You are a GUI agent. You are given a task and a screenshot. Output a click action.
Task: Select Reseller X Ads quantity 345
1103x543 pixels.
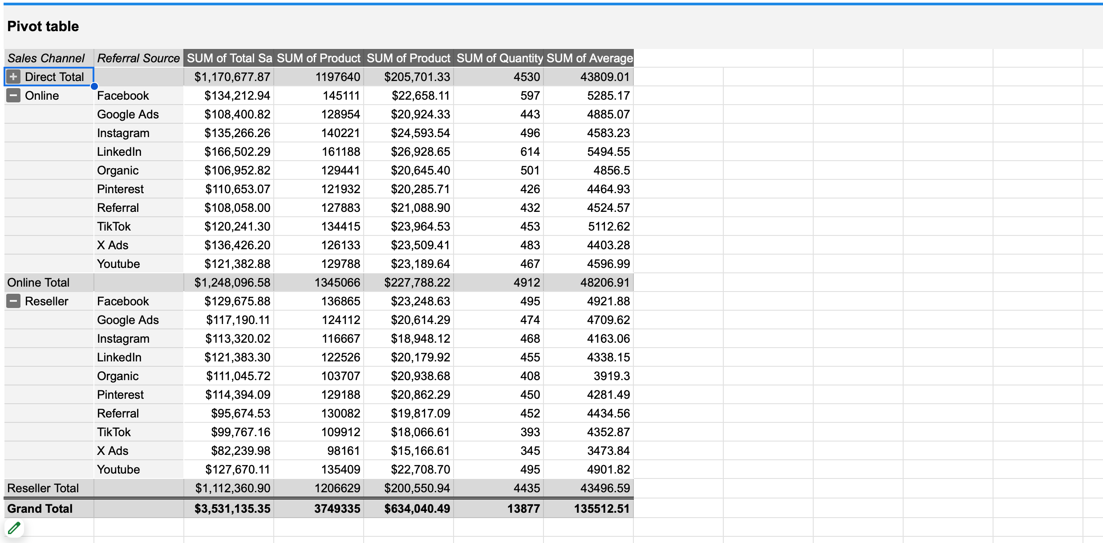(x=499, y=451)
